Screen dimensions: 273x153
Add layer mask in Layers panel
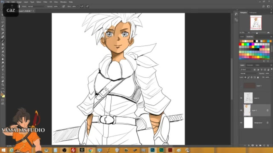pos(253,145)
